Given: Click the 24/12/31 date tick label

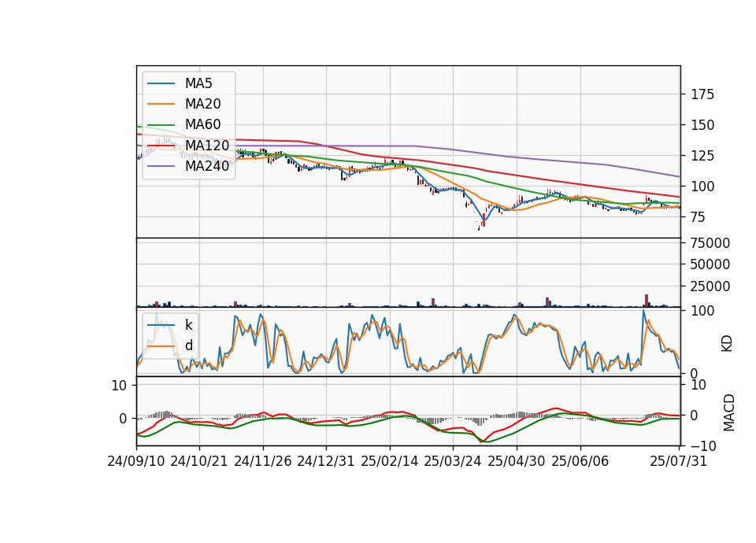Looking at the screenshot, I should (326, 461).
